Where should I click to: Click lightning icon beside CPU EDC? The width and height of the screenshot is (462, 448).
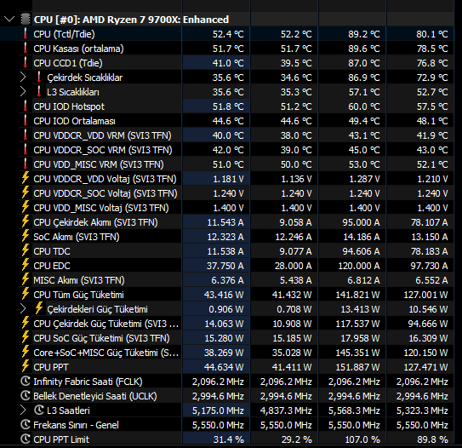click(26, 265)
